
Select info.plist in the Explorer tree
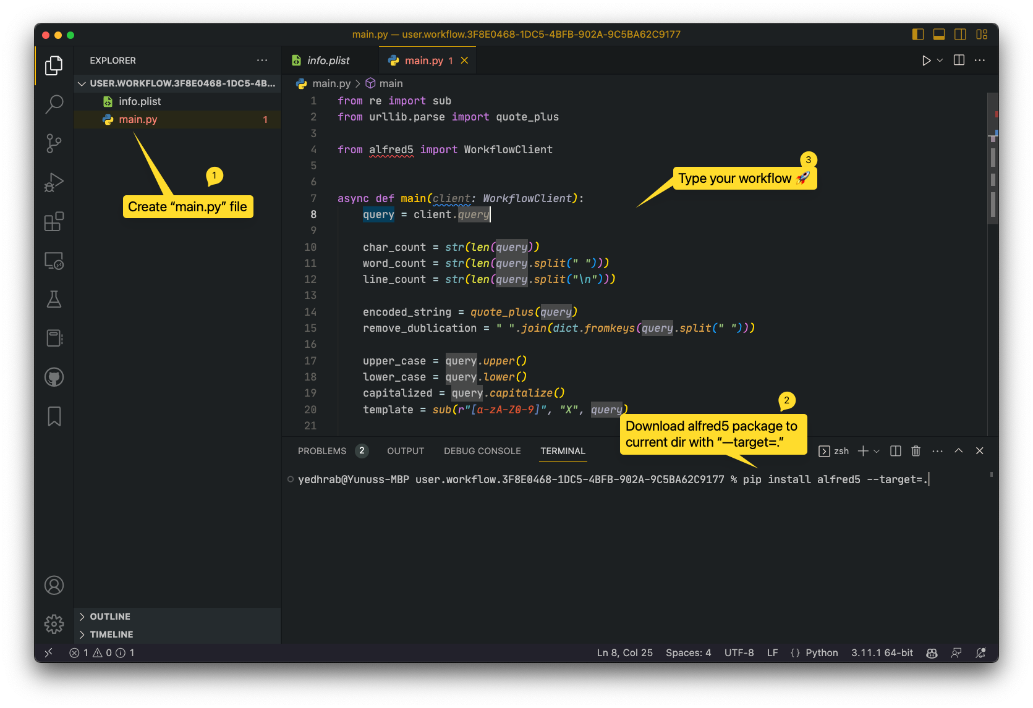(140, 101)
